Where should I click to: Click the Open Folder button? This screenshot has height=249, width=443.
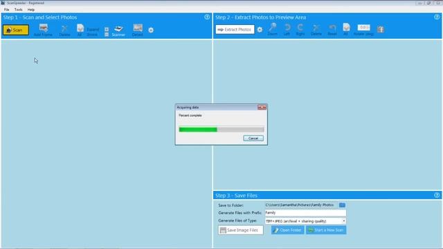(288, 230)
